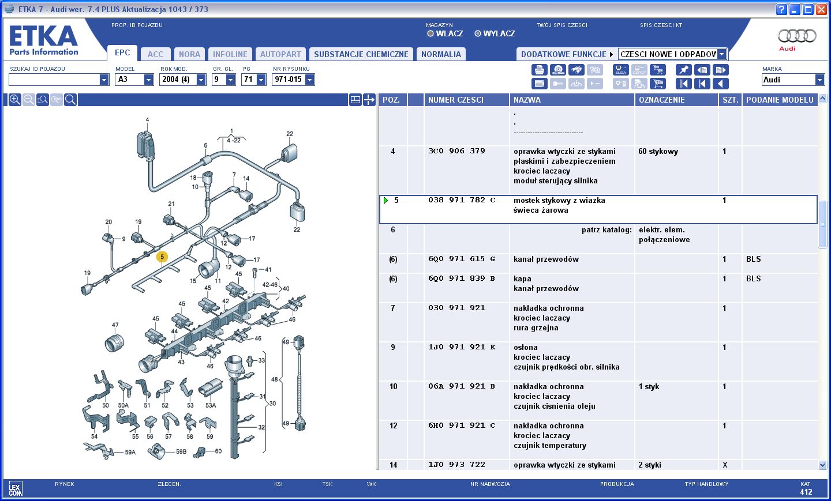Open the MARKA Audi dropdown
Viewport: 831px width, 501px height.
[x=819, y=80]
